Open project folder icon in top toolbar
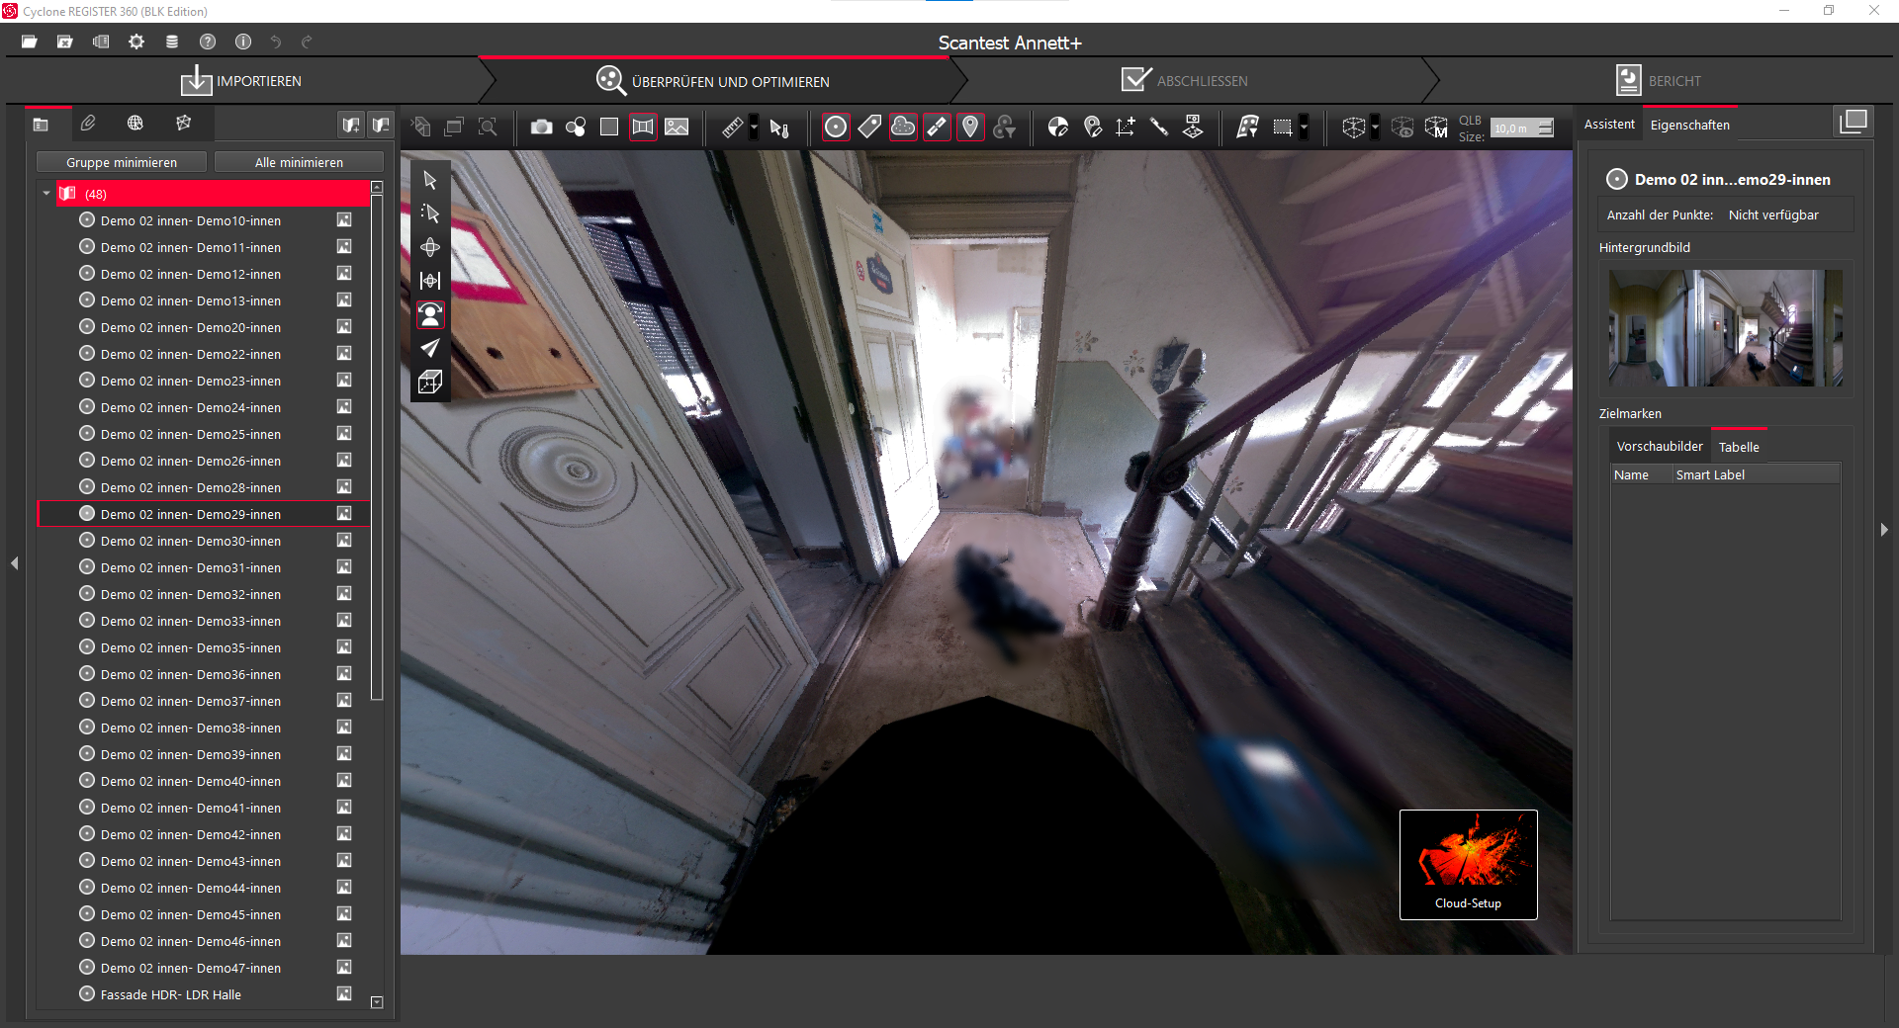 point(30,42)
